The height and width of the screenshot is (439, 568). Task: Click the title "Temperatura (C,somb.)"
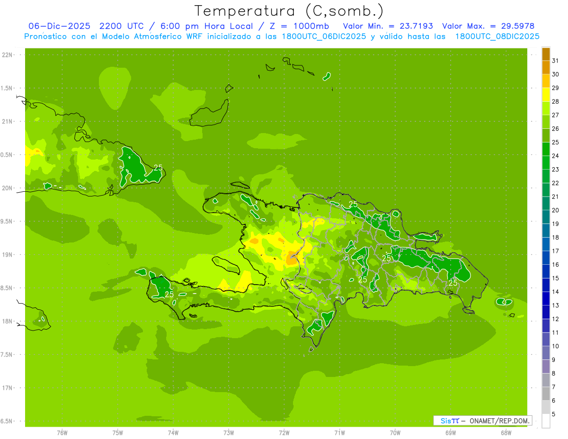[x=289, y=11]
